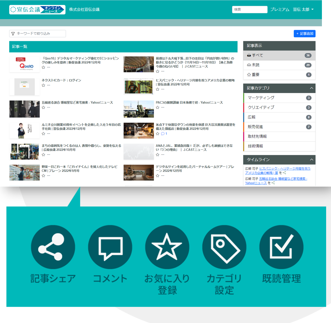Star the 前週はドル大幅下落 J-CAST article
The width and height of the screenshot is (331, 323).
pos(157,71)
